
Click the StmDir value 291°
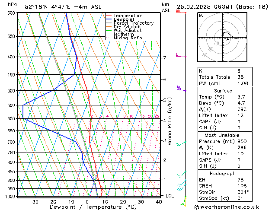click(243, 192)
